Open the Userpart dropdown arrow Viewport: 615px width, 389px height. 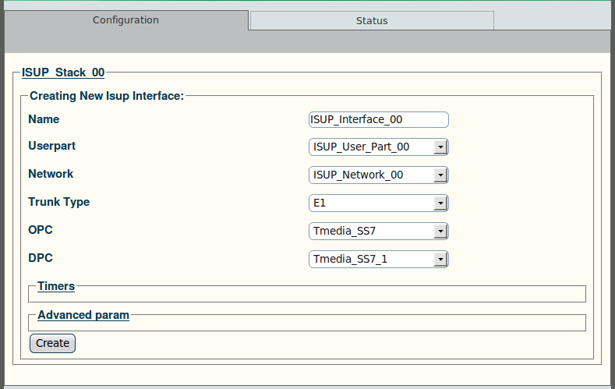pos(440,147)
